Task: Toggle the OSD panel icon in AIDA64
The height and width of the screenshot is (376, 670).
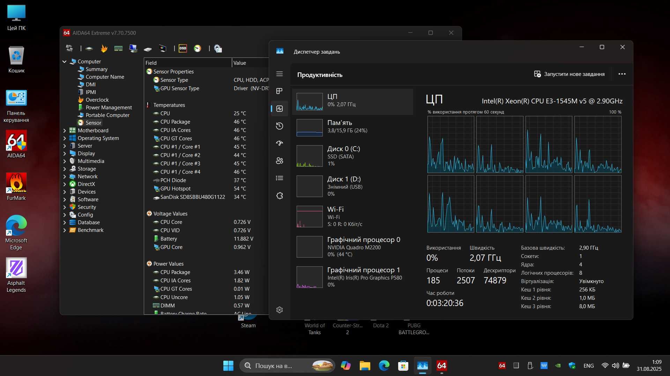Action: point(183,48)
